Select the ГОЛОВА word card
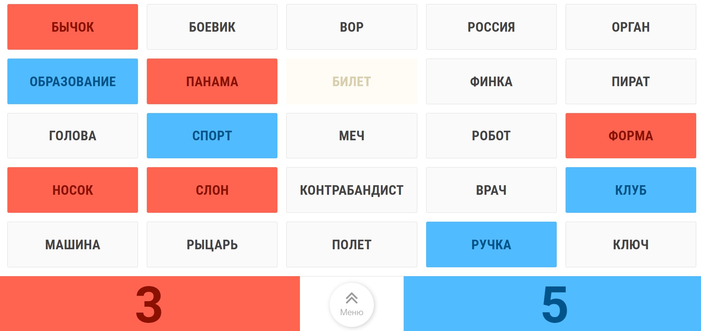This screenshot has width=701, height=331. (x=72, y=135)
